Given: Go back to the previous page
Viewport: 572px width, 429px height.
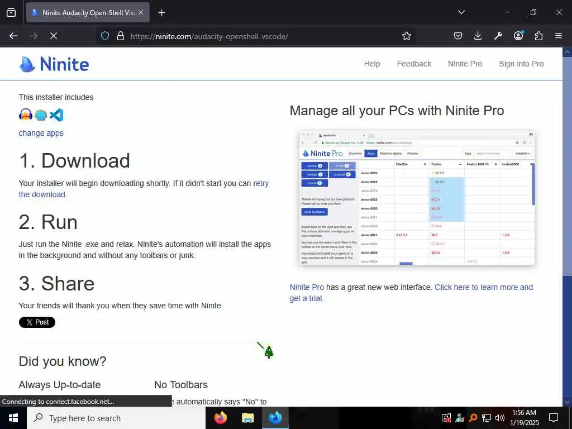Looking at the screenshot, I should click(13, 36).
